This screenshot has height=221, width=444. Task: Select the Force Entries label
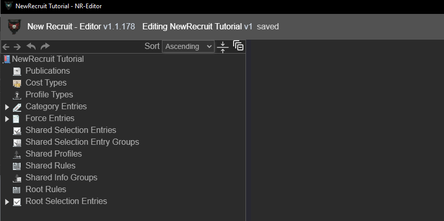tap(50, 118)
